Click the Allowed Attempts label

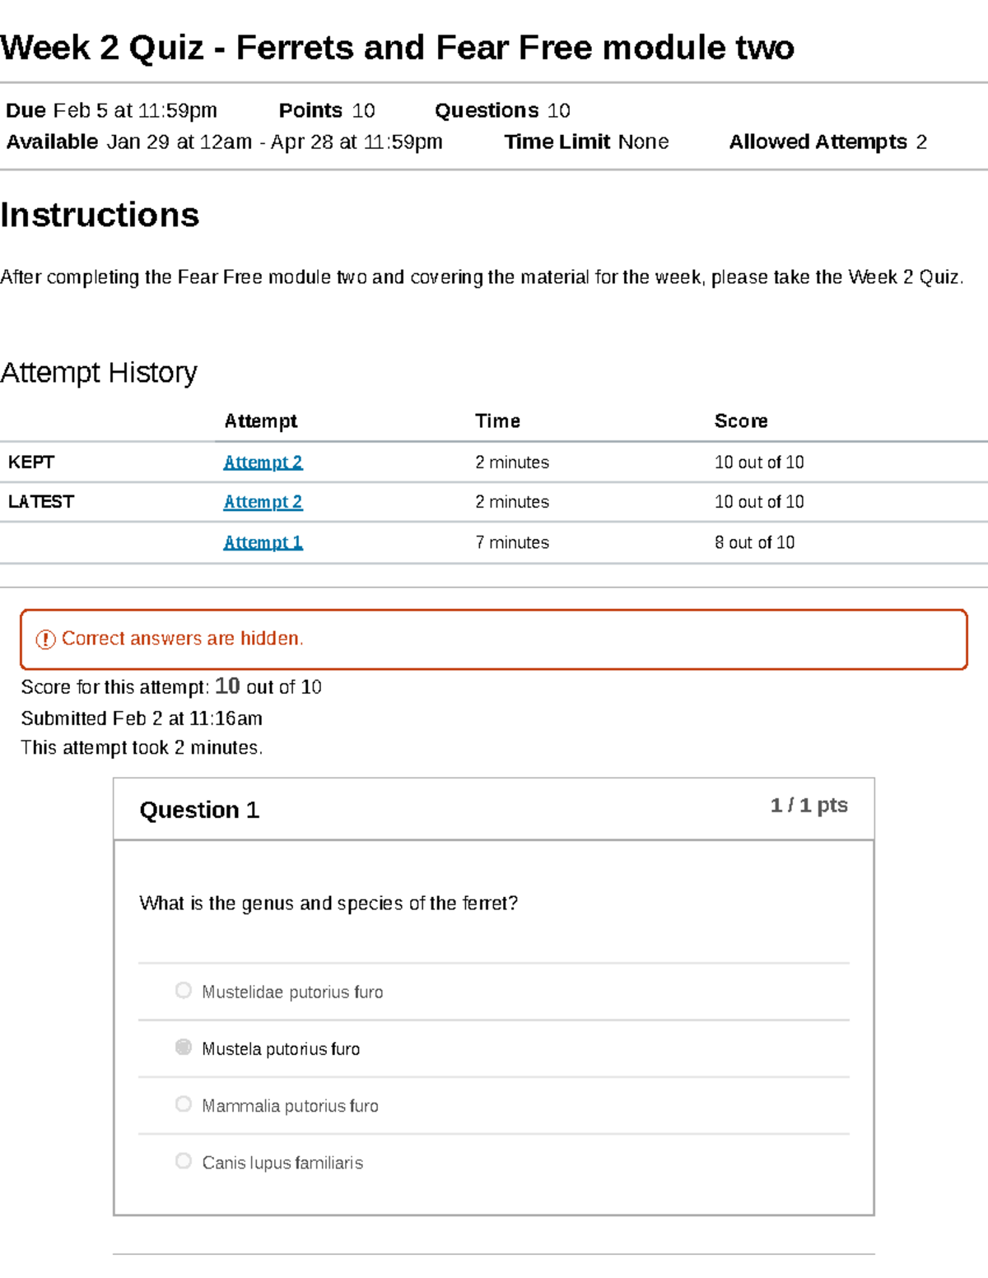click(x=817, y=142)
